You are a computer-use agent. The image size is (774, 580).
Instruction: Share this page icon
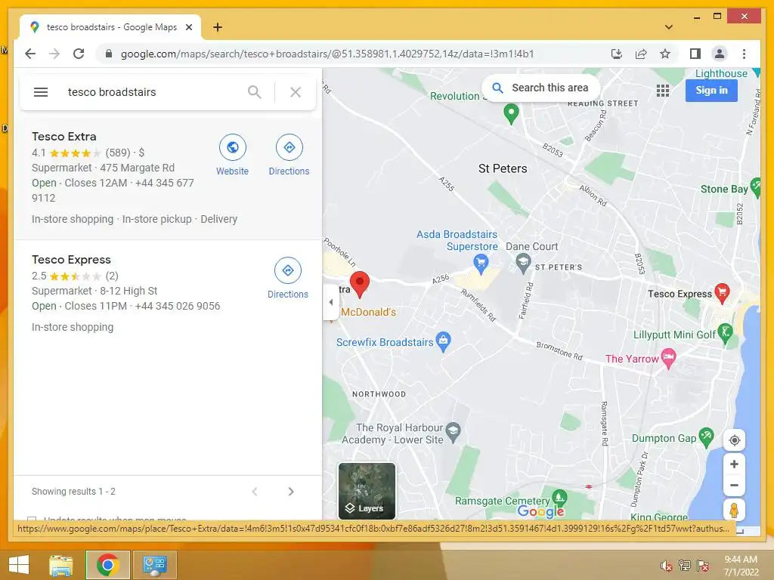pos(641,54)
